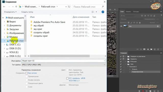The width and height of the screenshot is (163, 92).
Task: Click lock position icon in Layers panel
Action: tap(134, 23)
